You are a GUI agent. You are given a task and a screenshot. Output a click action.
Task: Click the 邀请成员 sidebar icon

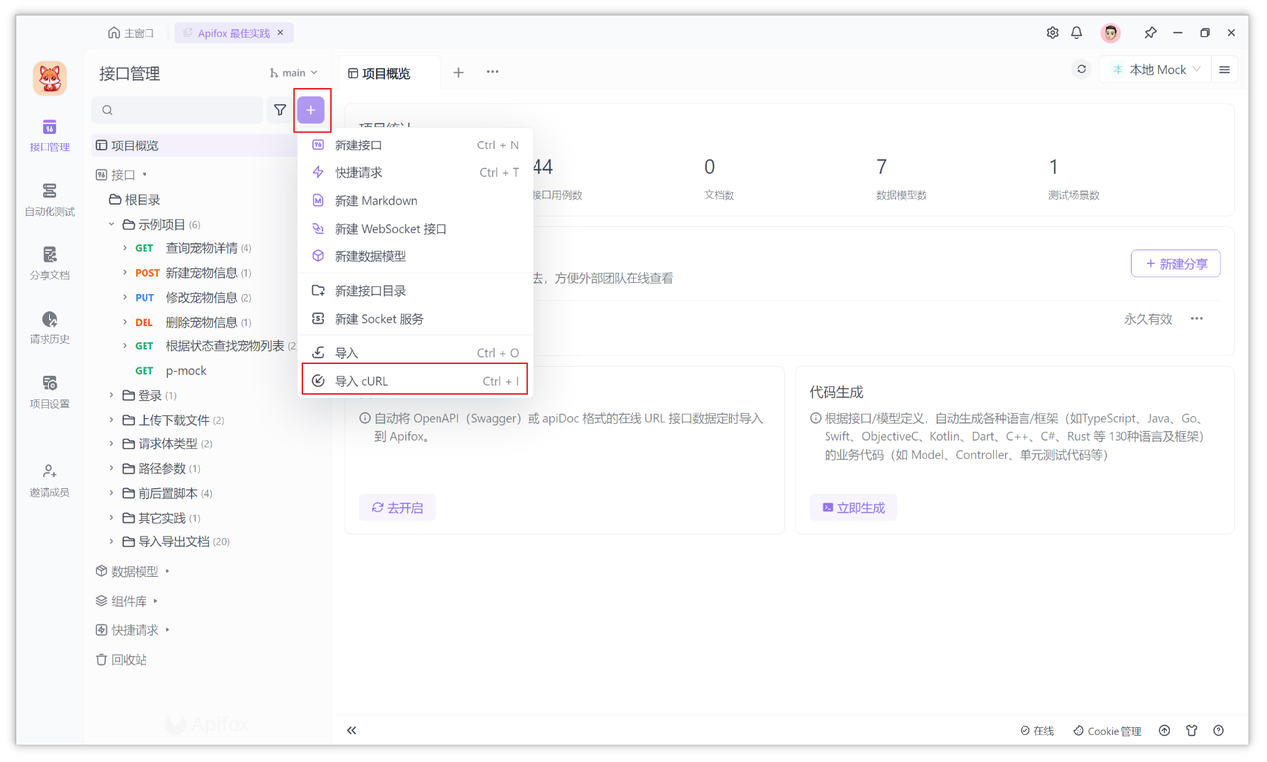click(49, 480)
